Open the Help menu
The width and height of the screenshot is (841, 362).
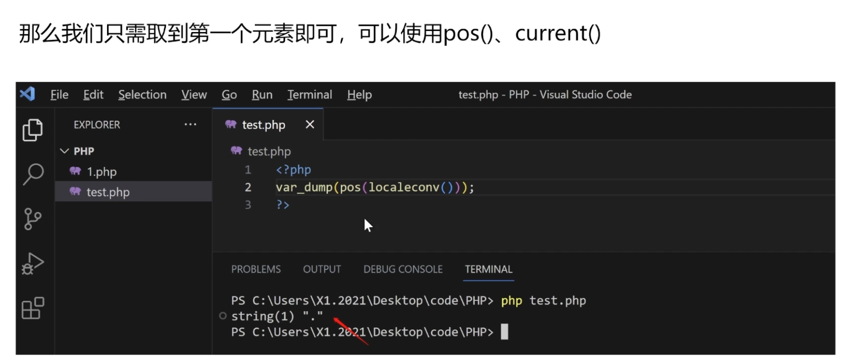point(360,95)
